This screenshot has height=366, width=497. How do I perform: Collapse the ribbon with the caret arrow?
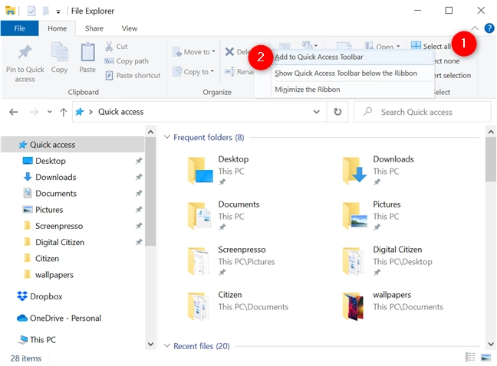pos(475,28)
